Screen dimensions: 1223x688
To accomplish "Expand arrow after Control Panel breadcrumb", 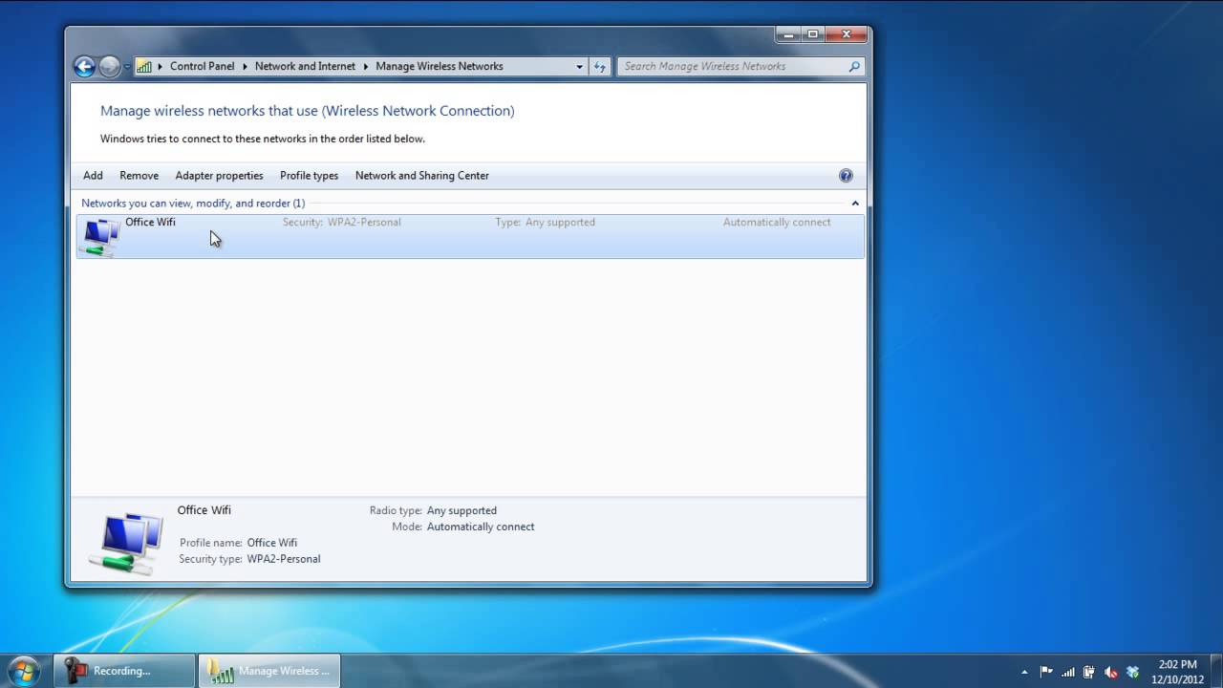I will coord(245,66).
